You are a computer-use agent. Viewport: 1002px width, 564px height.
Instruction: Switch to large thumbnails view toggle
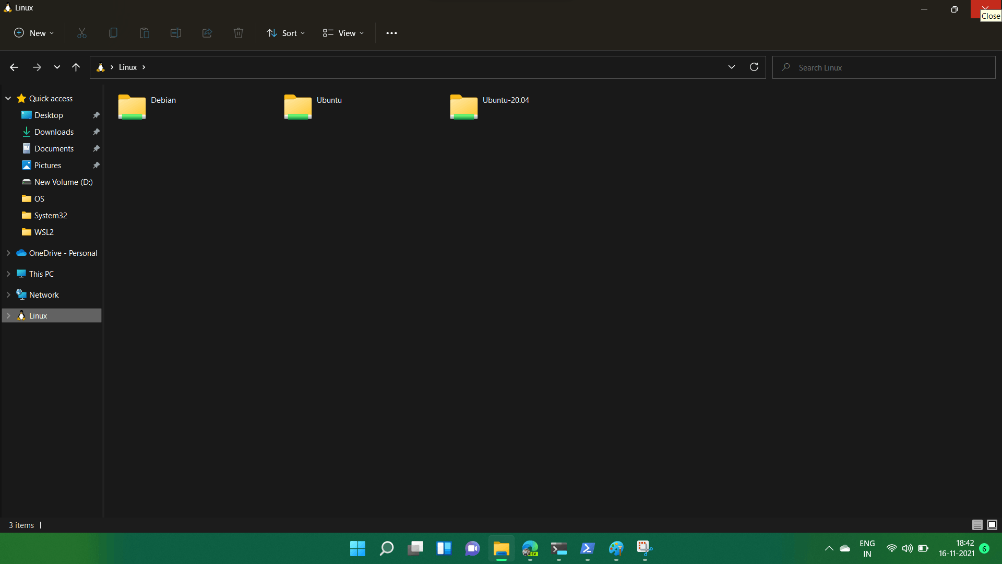(x=992, y=525)
